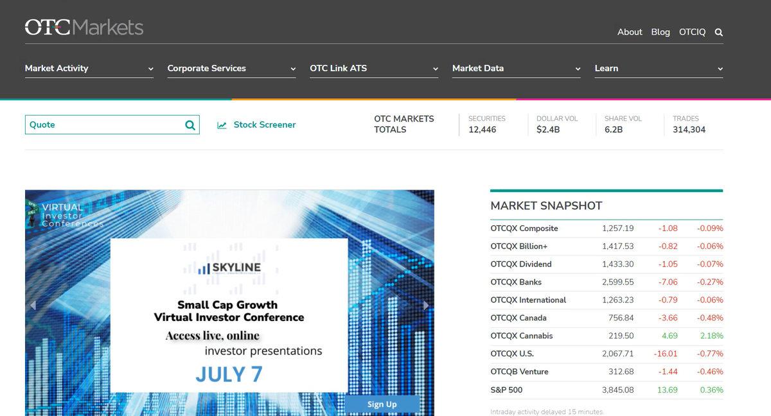Click the OTC Markets logo
The height and width of the screenshot is (416, 771).
(84, 27)
